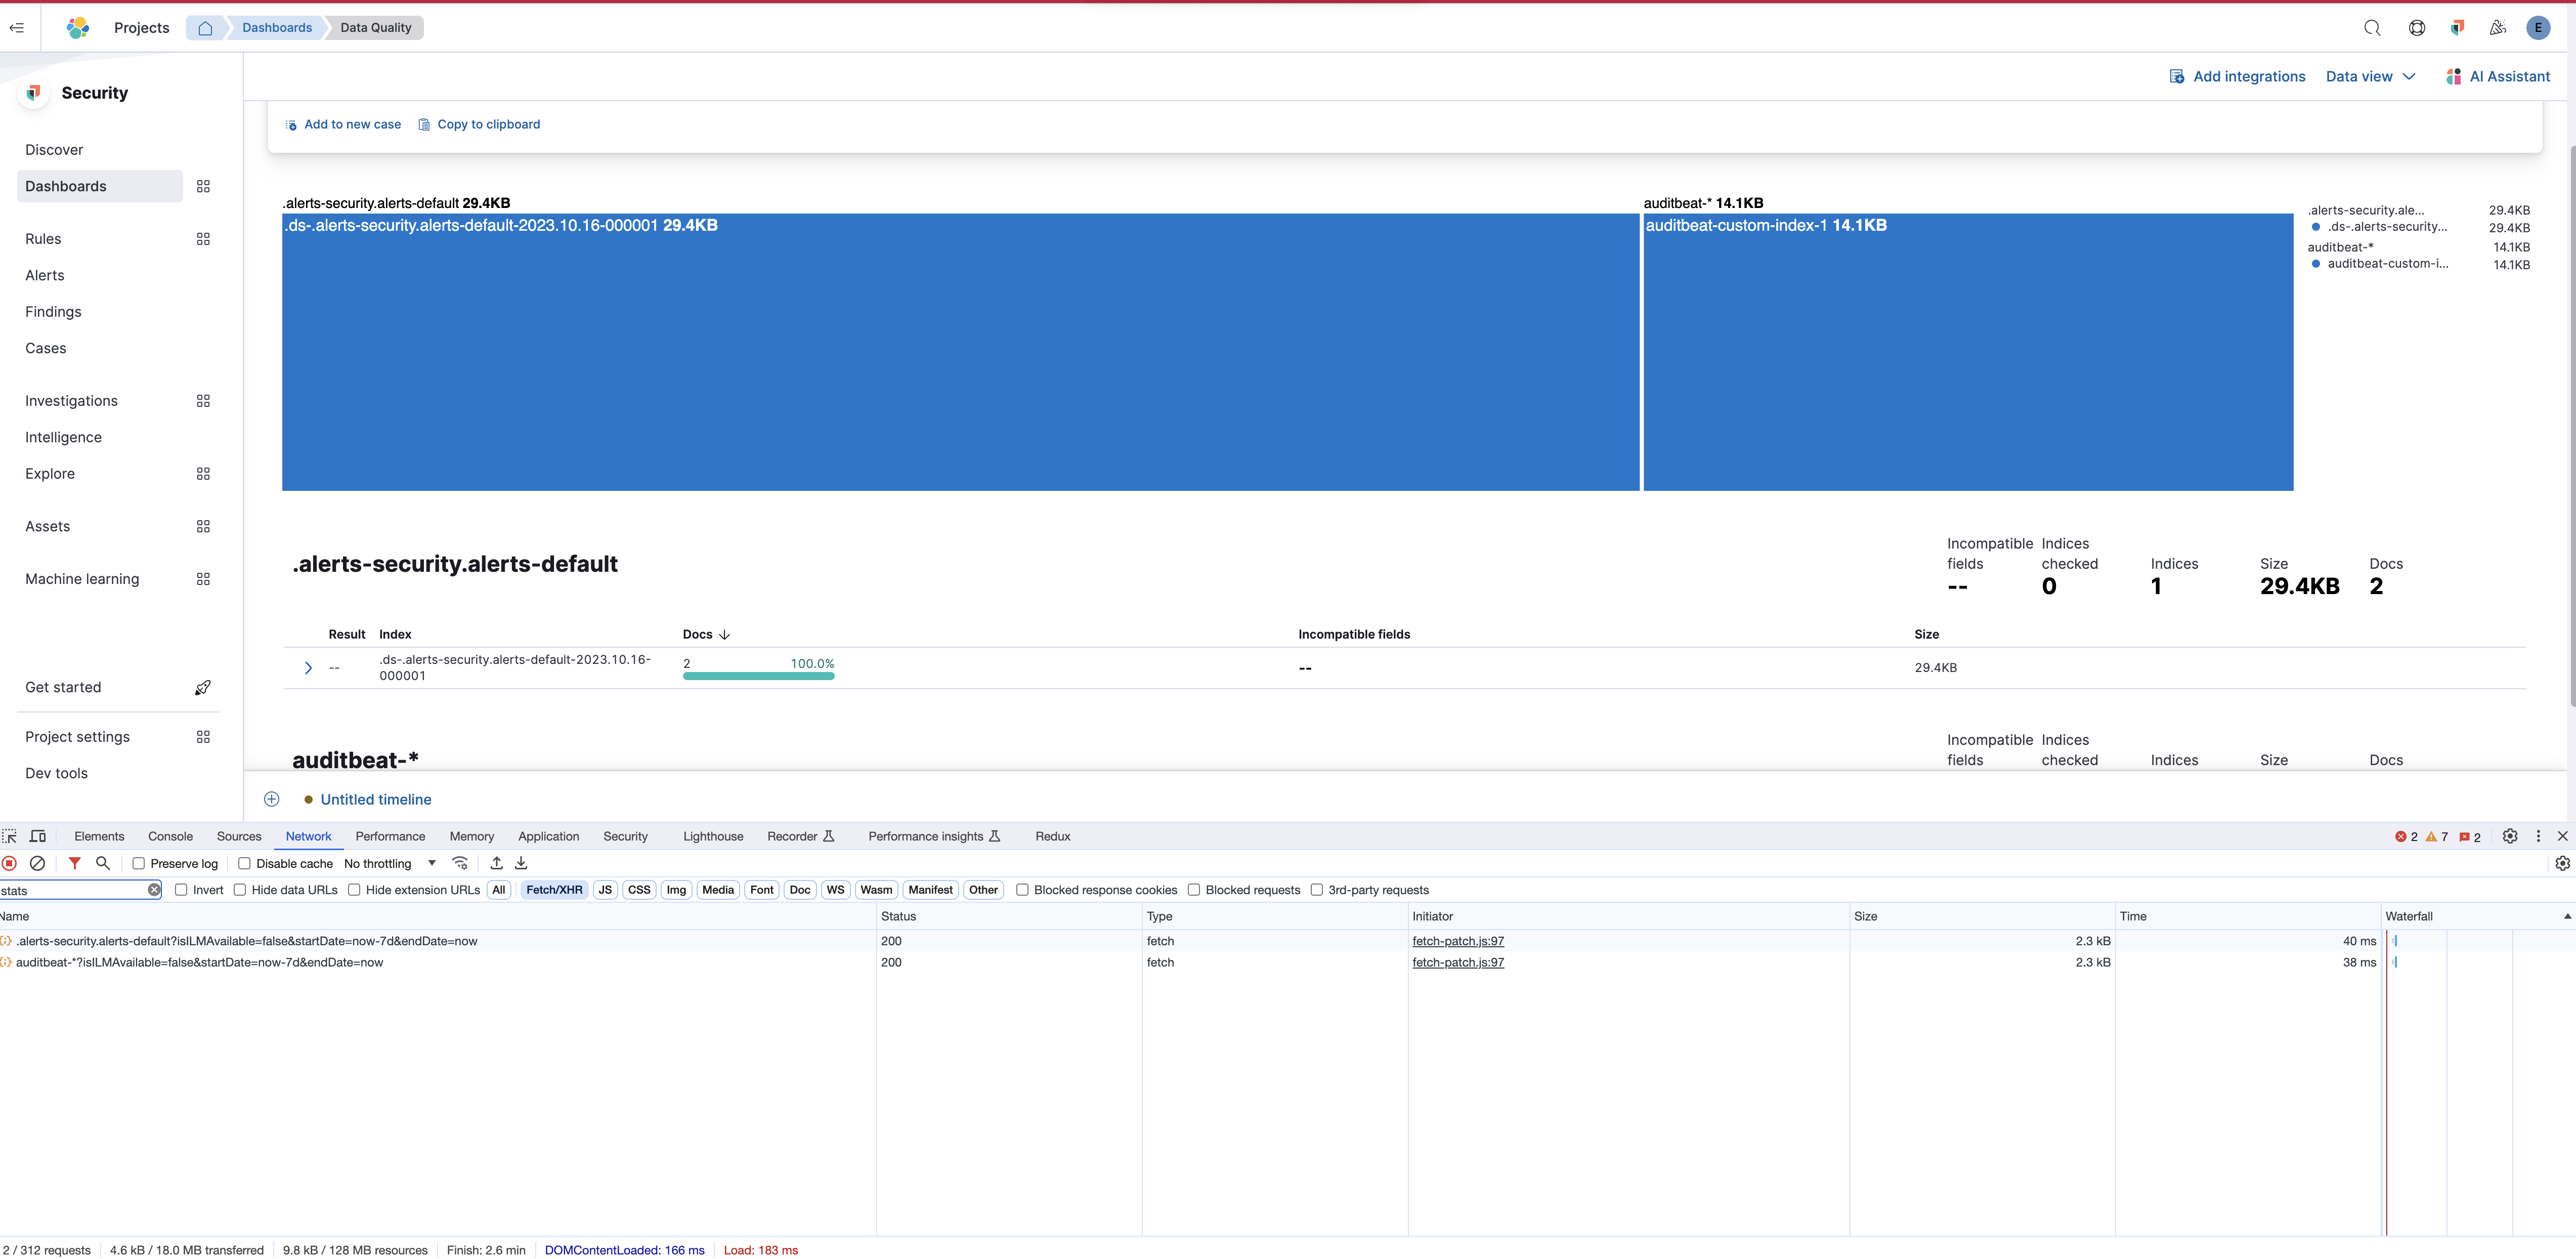Click Copy to clipboard
Viewport: 2576px width, 1259px height.
tap(479, 125)
